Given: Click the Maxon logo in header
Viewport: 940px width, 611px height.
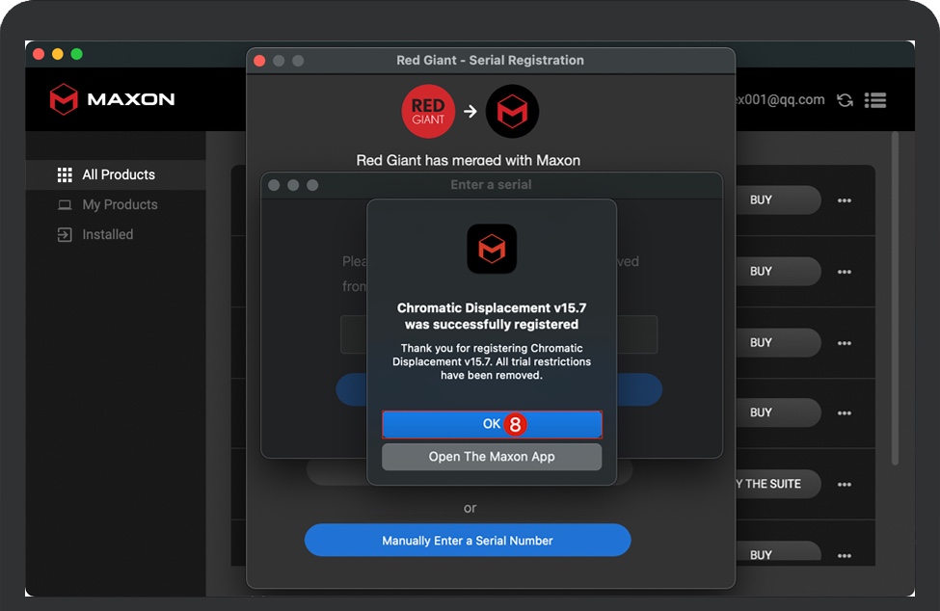Looking at the screenshot, I should (x=112, y=99).
